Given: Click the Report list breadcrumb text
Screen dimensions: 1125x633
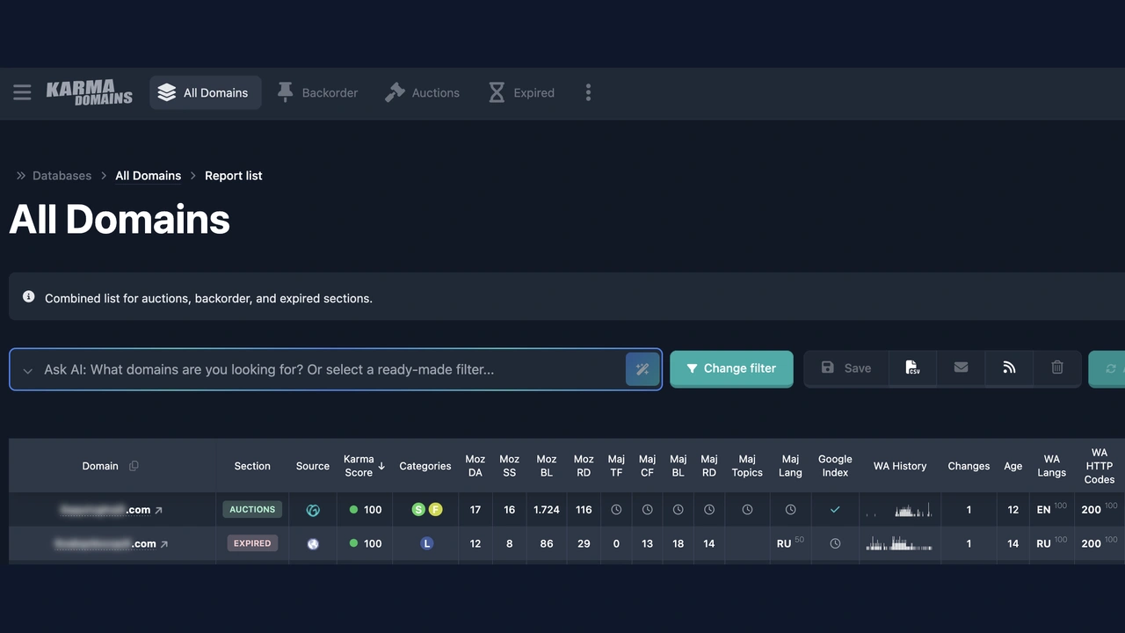Looking at the screenshot, I should [234, 176].
